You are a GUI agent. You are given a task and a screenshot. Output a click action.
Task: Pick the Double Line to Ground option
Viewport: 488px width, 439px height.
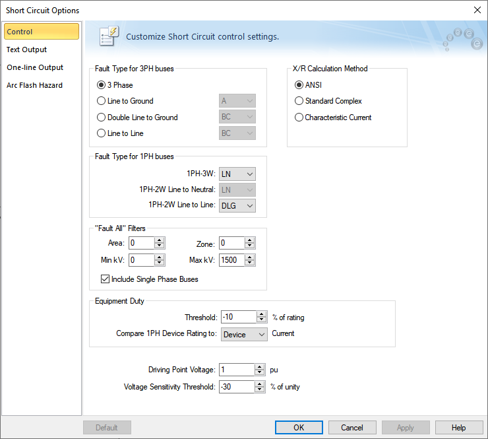point(101,118)
